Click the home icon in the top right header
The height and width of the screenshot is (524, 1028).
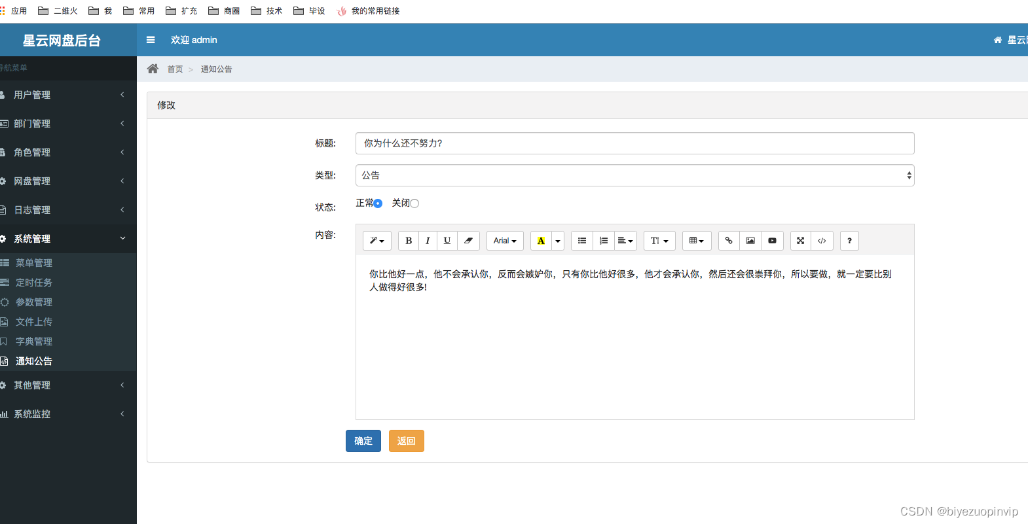pyautogui.click(x=998, y=40)
